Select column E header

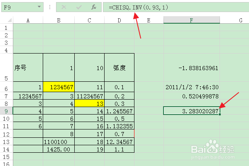coord(149,20)
